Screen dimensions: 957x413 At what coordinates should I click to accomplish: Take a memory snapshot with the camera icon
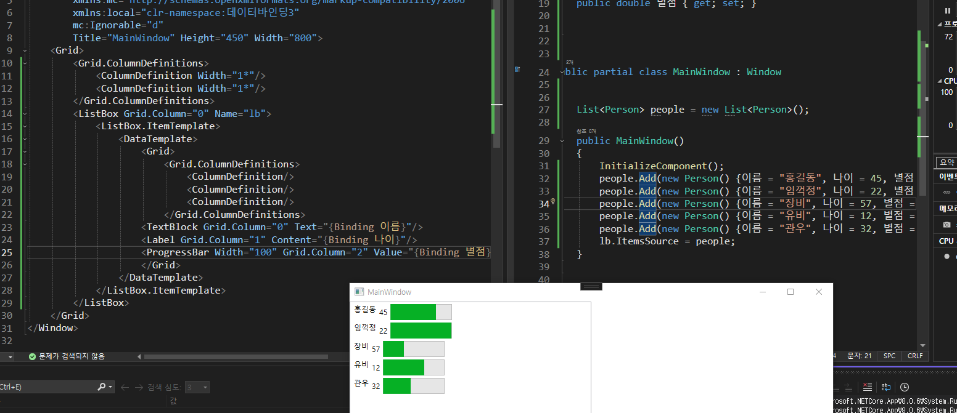(x=946, y=225)
